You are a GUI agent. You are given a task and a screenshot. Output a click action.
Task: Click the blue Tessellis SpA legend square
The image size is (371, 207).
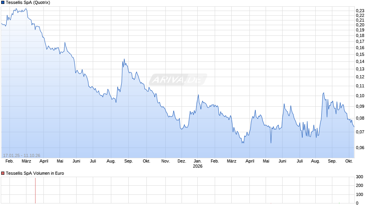coord(3,3)
